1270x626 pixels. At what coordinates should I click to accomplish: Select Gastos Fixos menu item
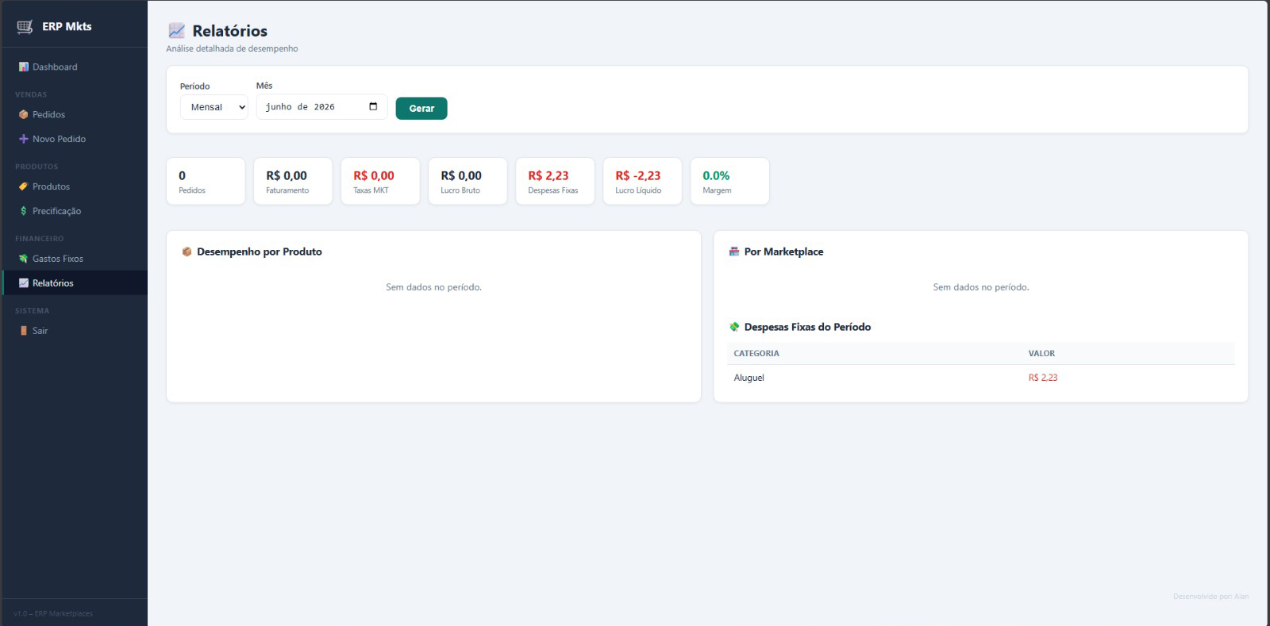point(75,259)
